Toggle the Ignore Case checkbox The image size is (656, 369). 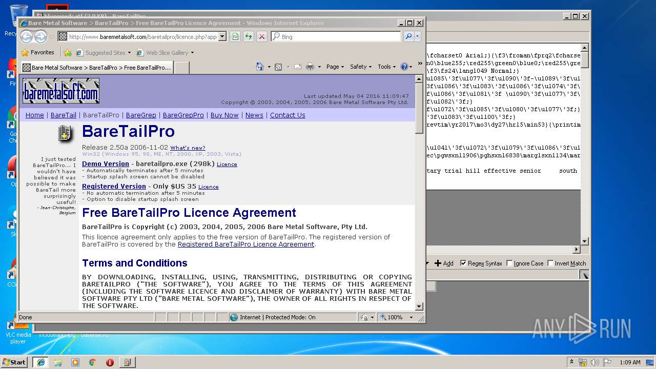pos(509,263)
